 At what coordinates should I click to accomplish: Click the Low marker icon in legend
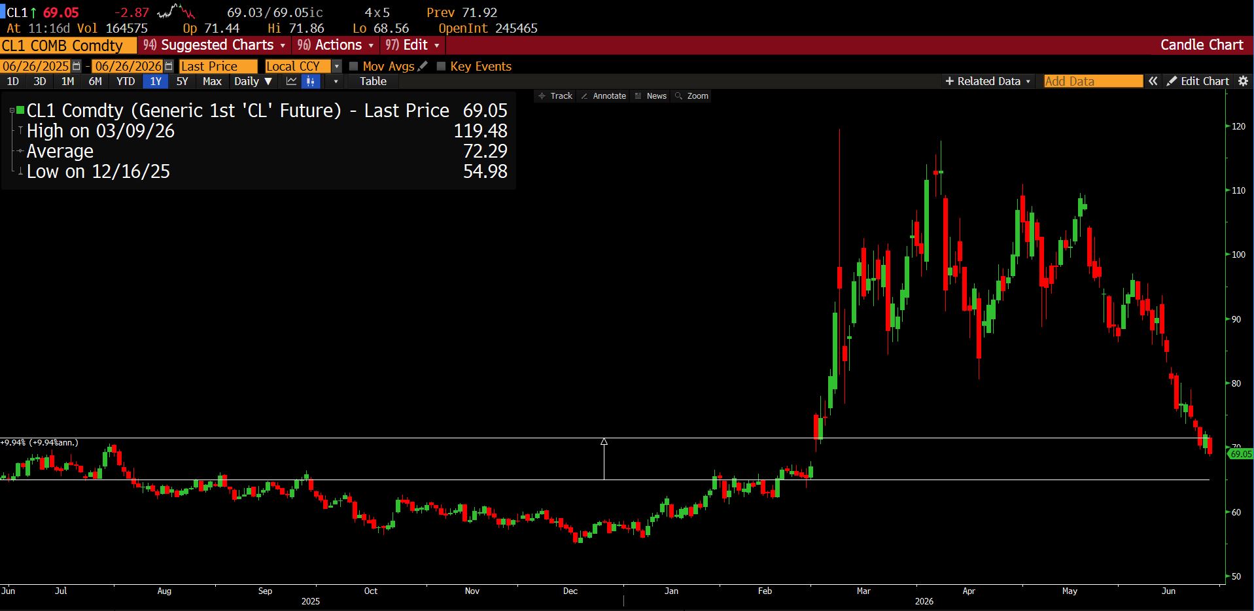pyautogui.click(x=20, y=171)
